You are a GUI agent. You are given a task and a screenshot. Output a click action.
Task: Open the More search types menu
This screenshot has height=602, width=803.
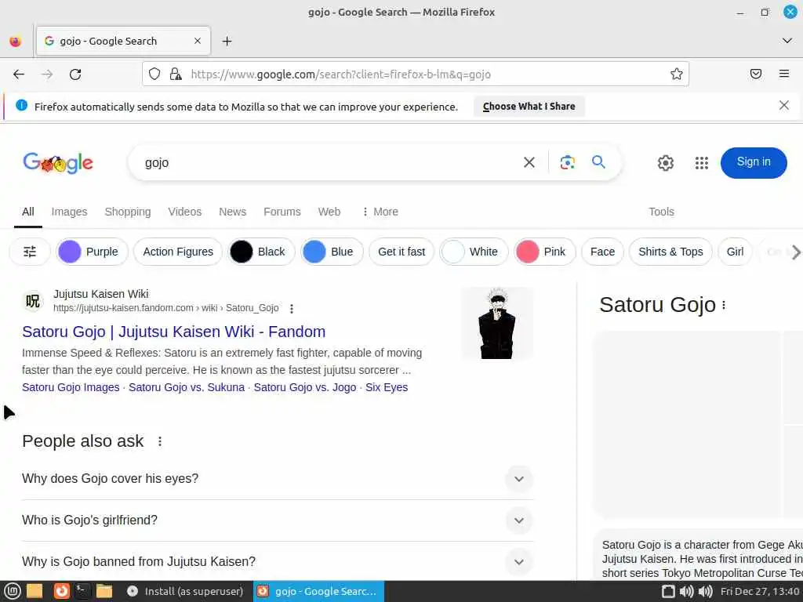coord(380,212)
